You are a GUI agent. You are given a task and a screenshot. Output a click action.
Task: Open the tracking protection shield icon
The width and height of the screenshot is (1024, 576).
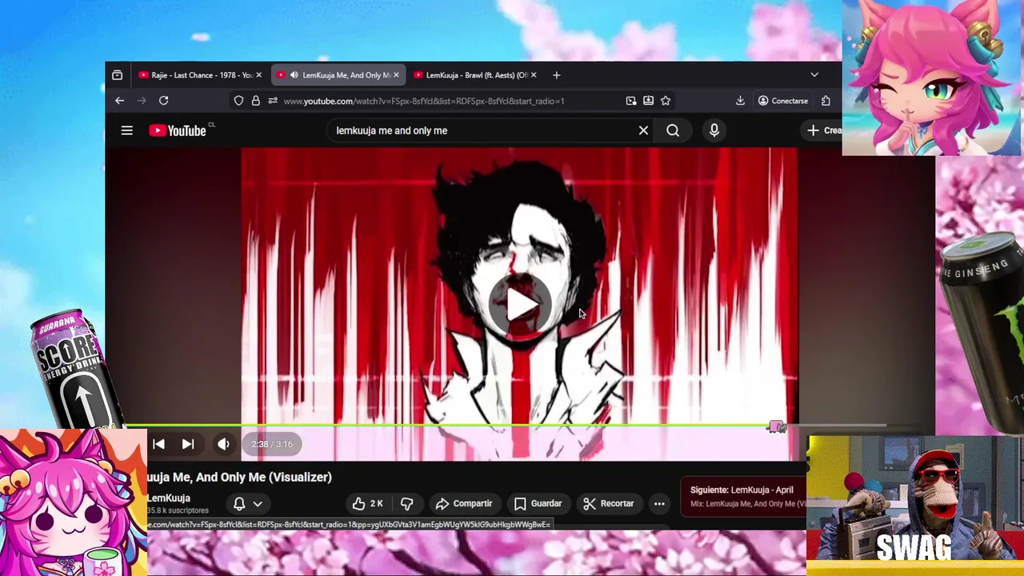point(238,101)
